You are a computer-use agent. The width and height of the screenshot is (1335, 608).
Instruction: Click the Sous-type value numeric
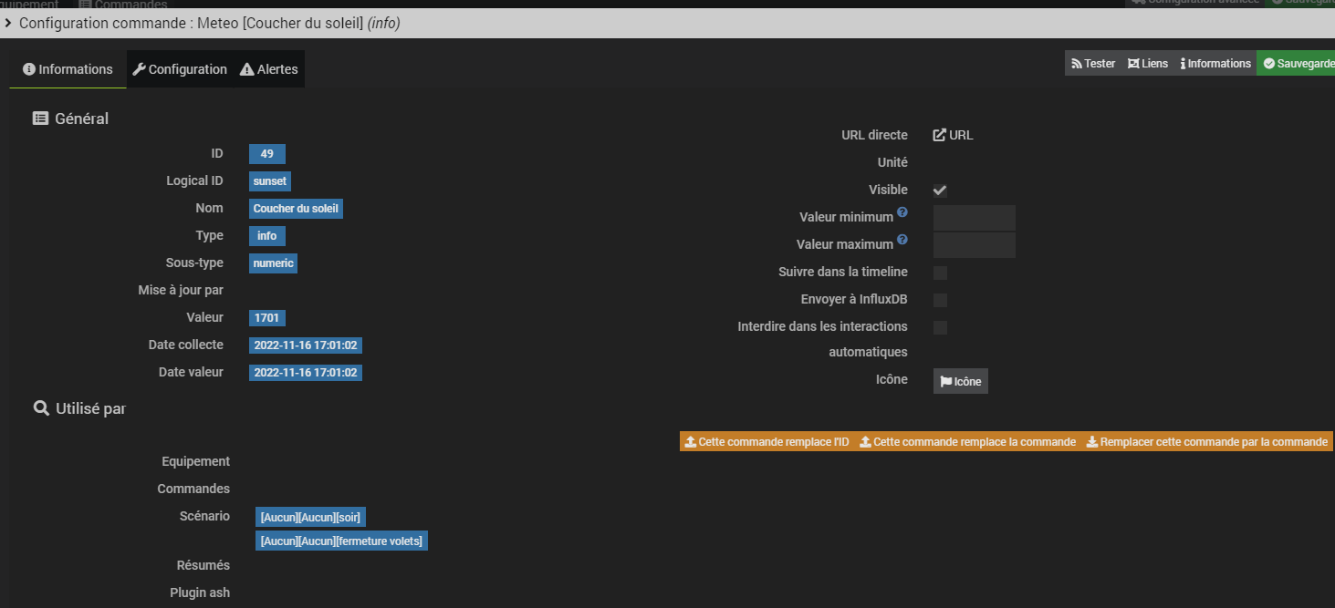click(274, 263)
